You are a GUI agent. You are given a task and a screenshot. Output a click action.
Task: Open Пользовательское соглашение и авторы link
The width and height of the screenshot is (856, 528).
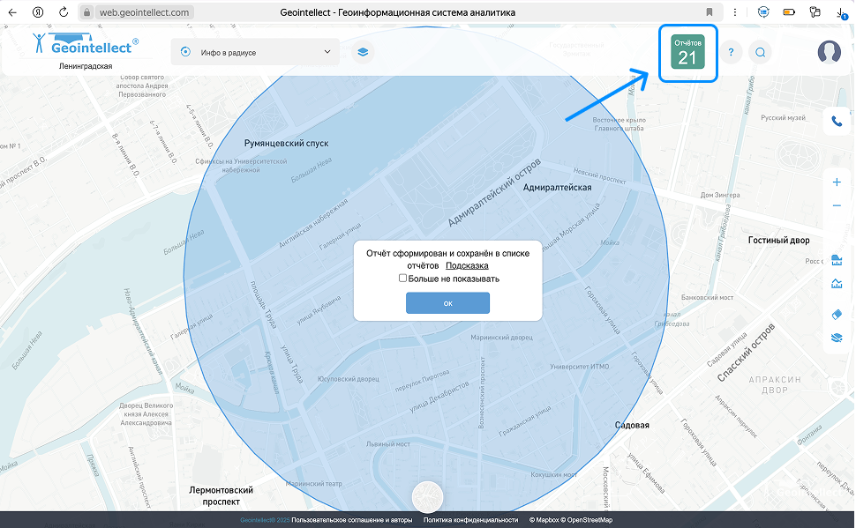(x=352, y=520)
